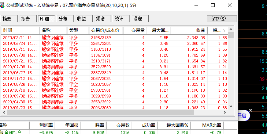The image size is (267, 134).
Task: Sort by the 时间 column header
Action: point(21,30)
